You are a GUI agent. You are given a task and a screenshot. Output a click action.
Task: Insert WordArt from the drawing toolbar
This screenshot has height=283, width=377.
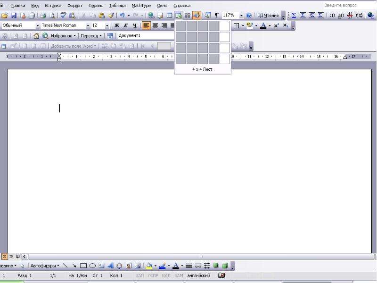click(x=110, y=266)
